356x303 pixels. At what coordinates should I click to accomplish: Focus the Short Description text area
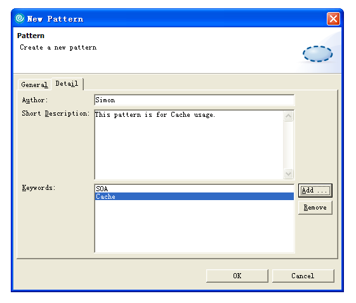tap(189, 145)
